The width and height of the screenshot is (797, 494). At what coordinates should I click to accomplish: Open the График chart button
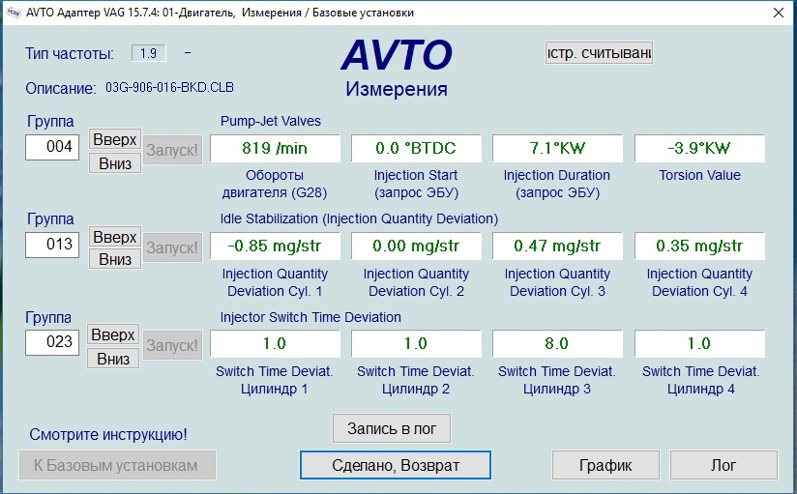click(605, 465)
